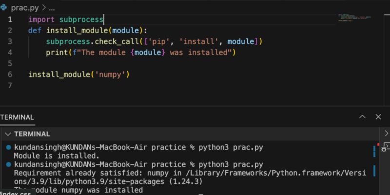Expand the terminal tabs list right chevron
390x195 pixels.
[x=386, y=133]
